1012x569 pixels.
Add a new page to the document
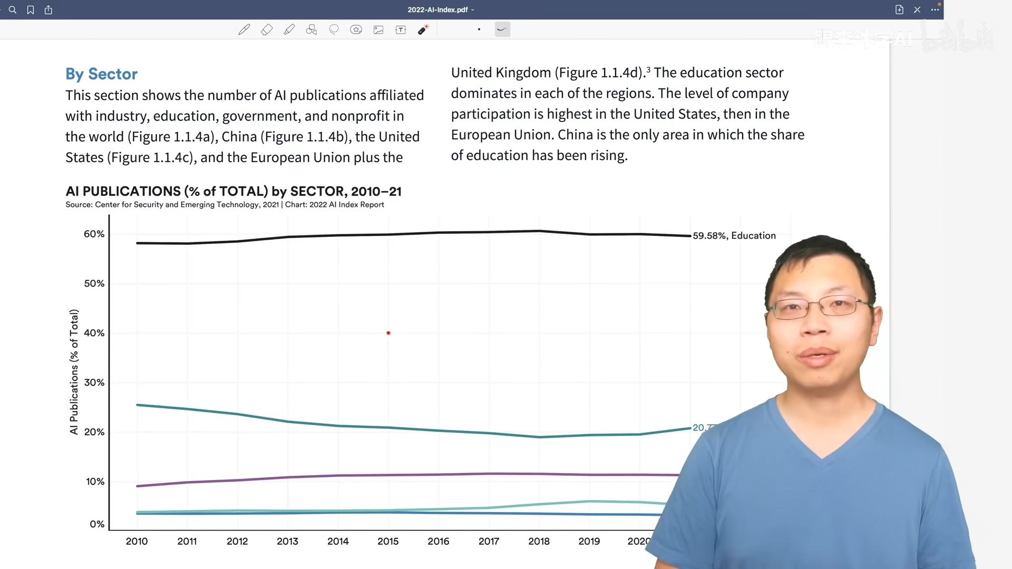click(x=899, y=9)
